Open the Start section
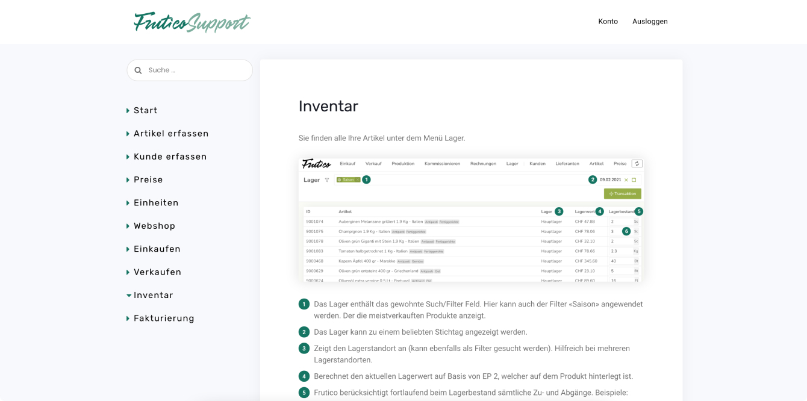Screen dimensions: 807x401 [146, 110]
